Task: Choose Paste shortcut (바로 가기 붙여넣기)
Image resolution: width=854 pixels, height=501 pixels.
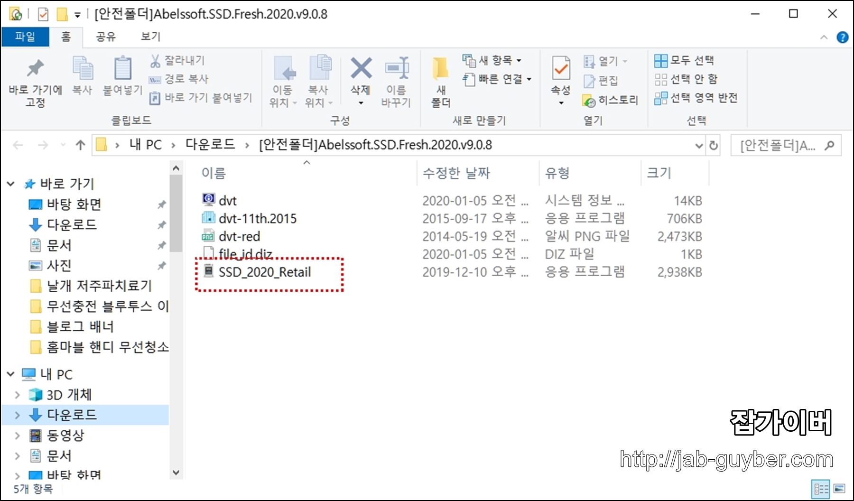Action: click(x=201, y=98)
